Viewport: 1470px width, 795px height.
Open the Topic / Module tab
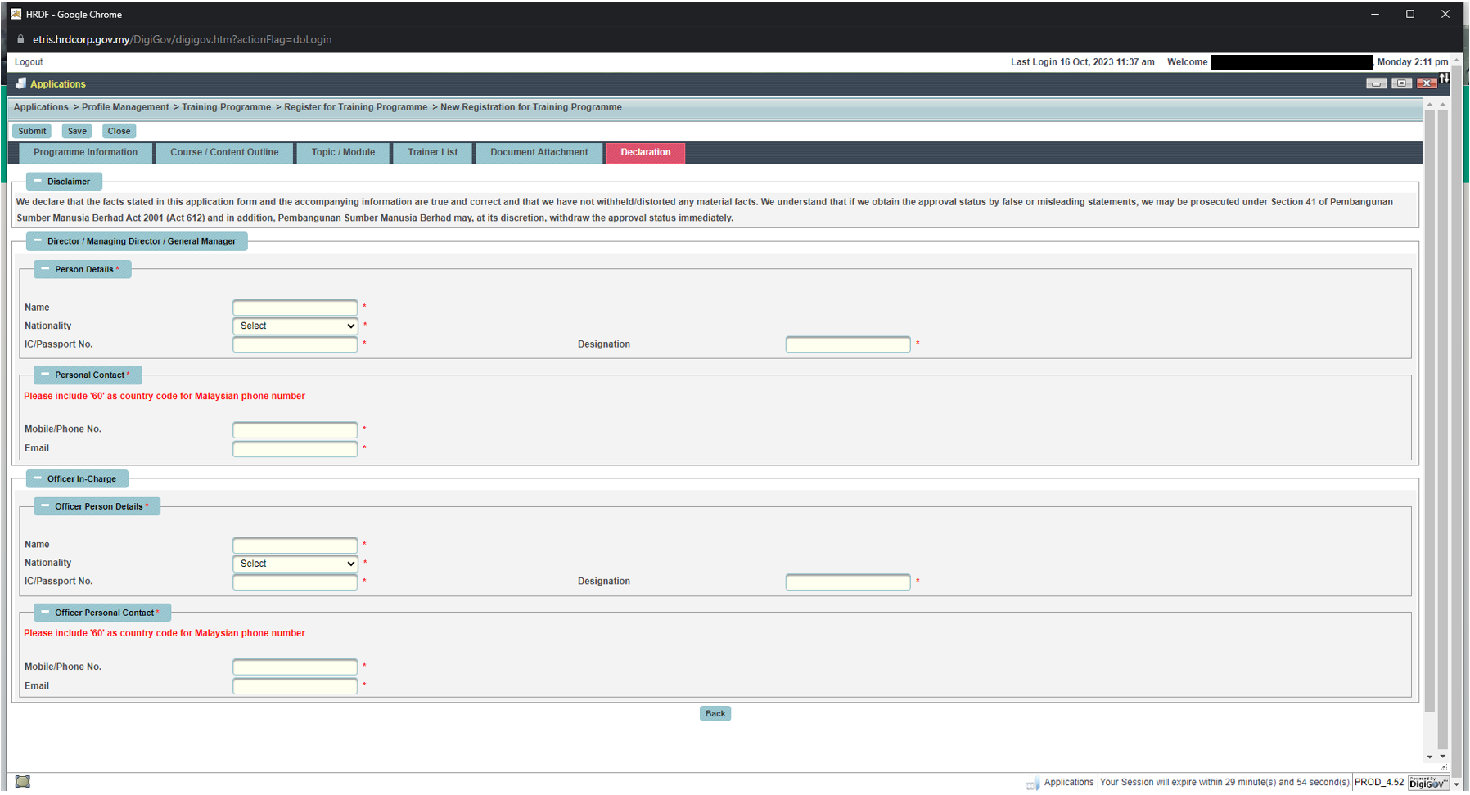pos(343,153)
